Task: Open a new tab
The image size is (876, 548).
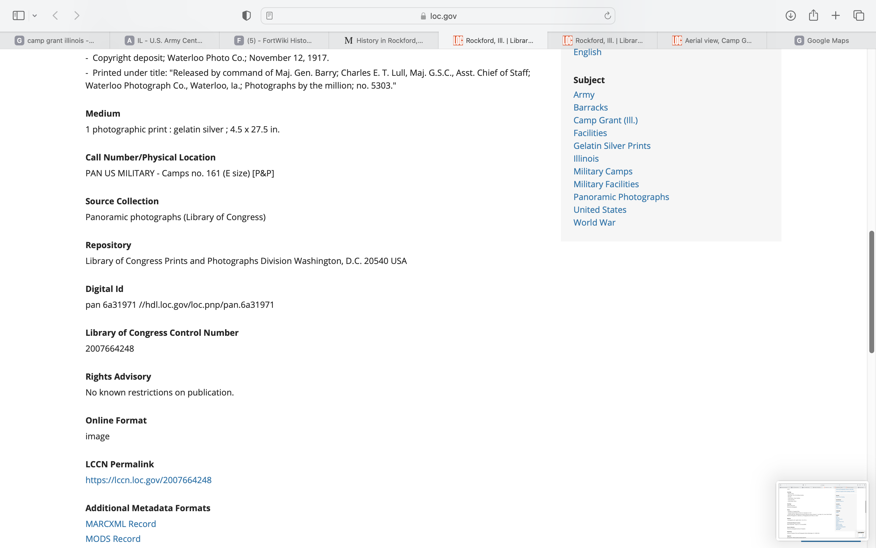Action: pyautogui.click(x=836, y=16)
